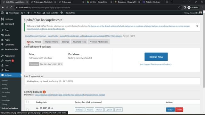This screenshot has height=115, width=205.
Task: Open the Twitter link
Action: pyautogui.click(x=56, y=36)
